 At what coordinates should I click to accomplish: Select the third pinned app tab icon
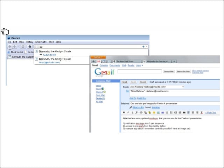(x=104, y=62)
